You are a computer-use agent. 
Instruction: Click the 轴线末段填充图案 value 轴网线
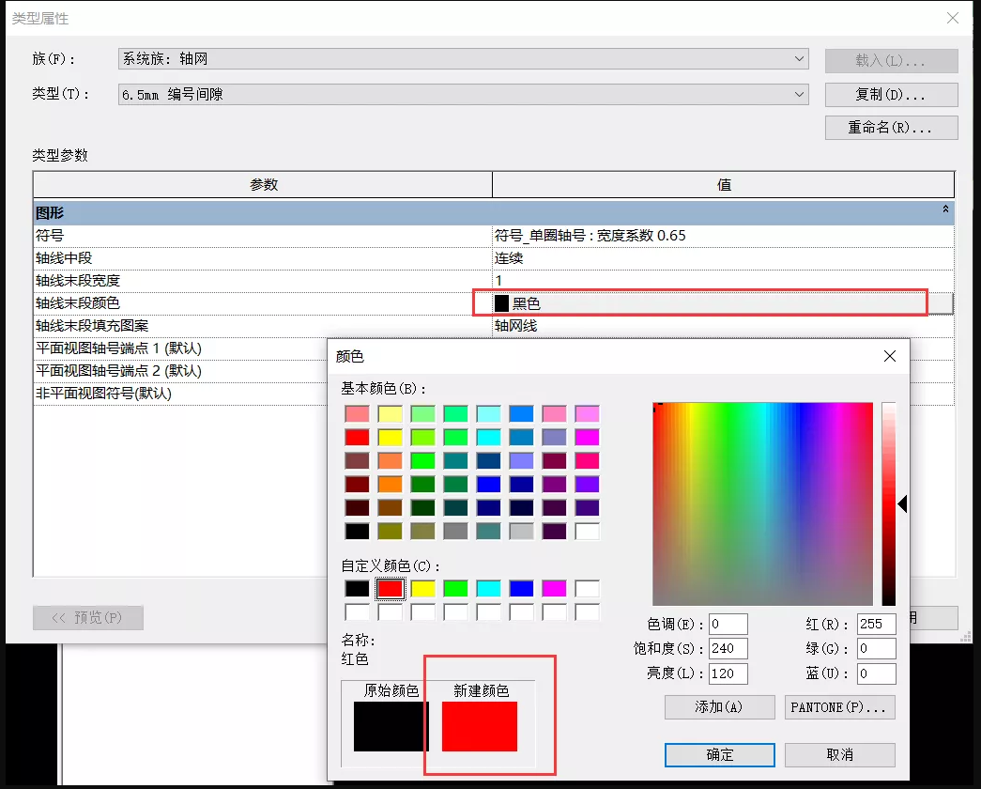pyautogui.click(x=723, y=326)
